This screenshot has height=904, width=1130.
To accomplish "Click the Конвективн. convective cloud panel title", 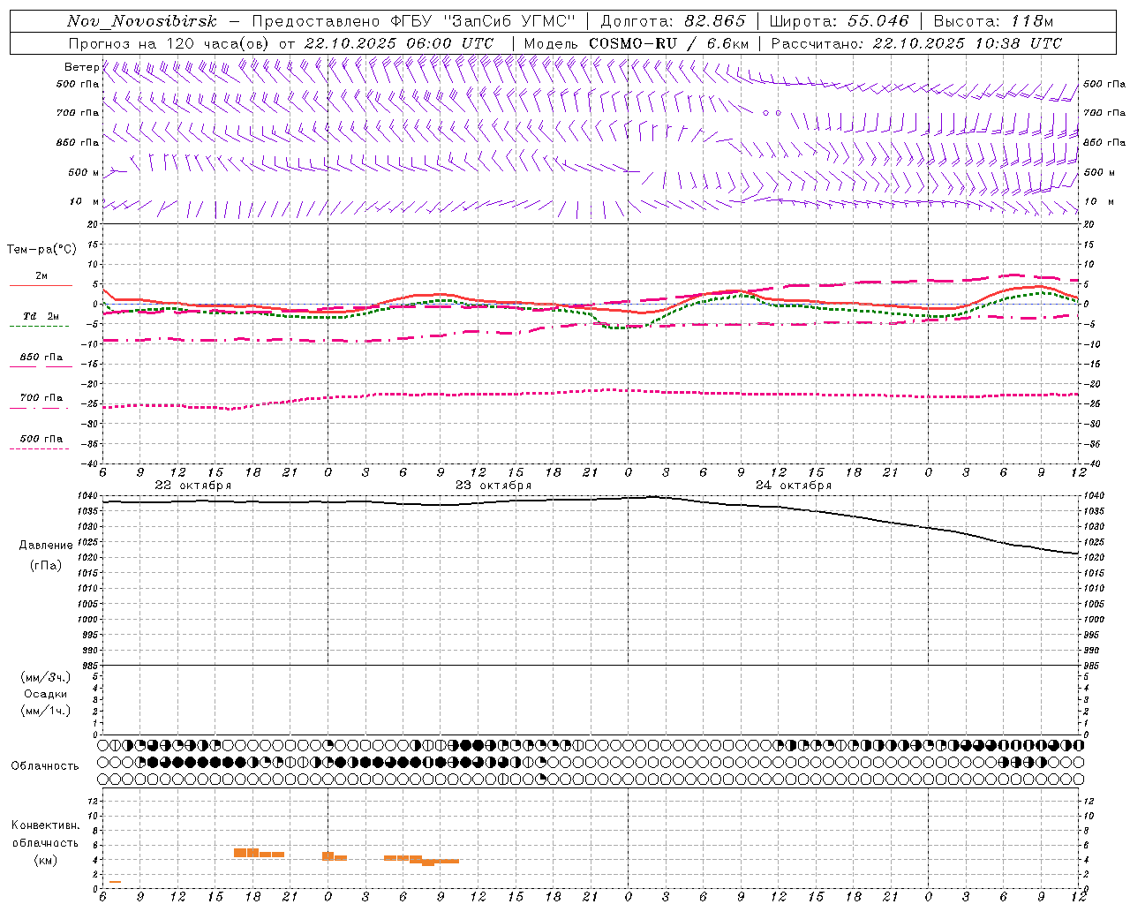I will [x=45, y=825].
